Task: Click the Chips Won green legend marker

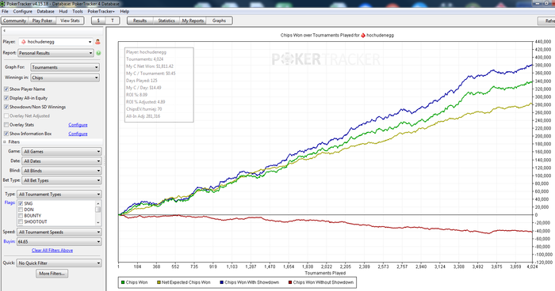Action: [123, 282]
